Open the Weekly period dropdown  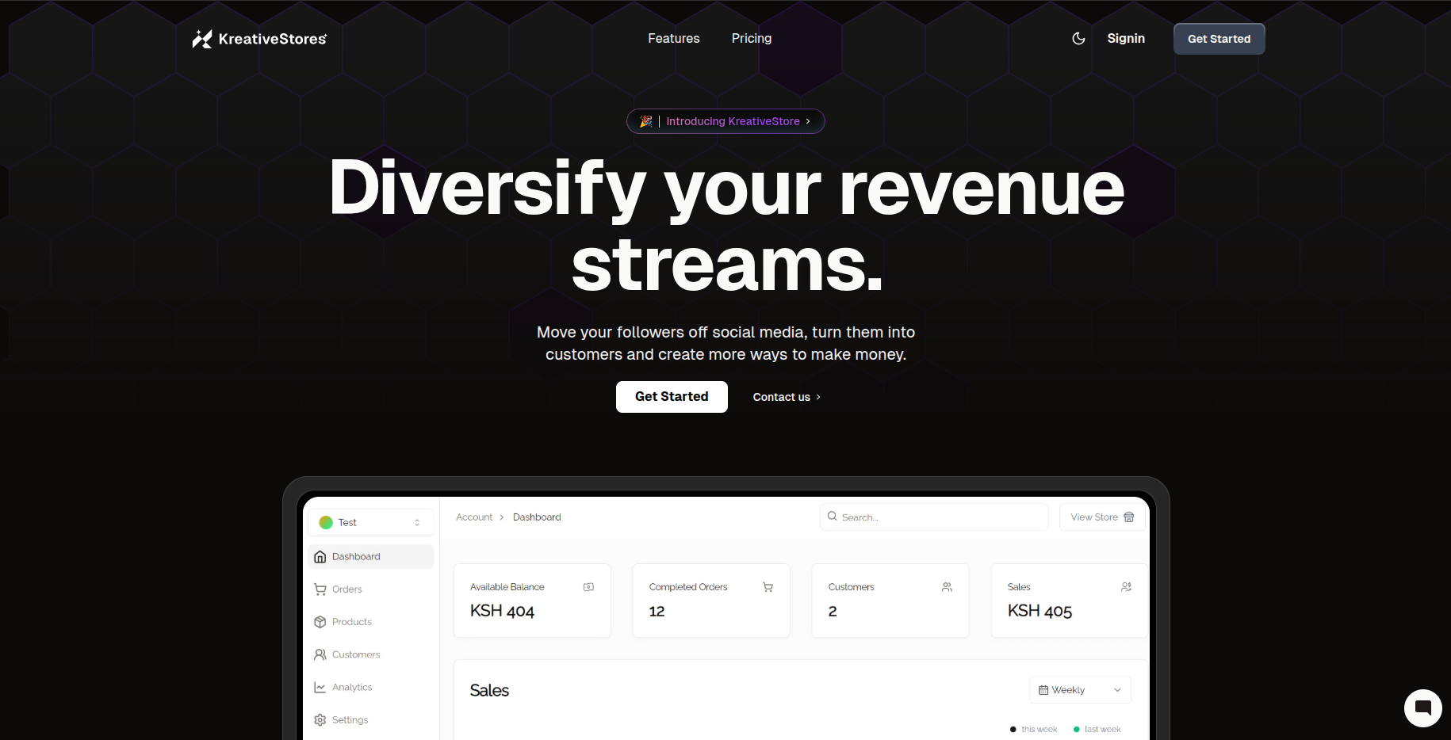coord(1079,689)
